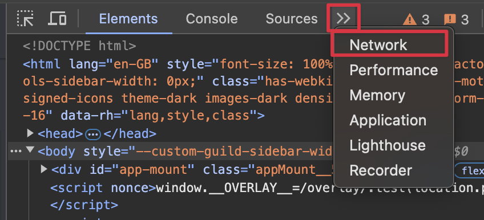Open Application from the menu
This screenshot has width=484, height=220.
(x=388, y=120)
